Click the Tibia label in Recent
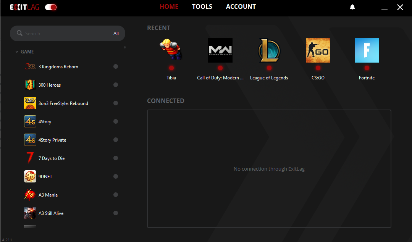412x242 pixels. coord(171,78)
